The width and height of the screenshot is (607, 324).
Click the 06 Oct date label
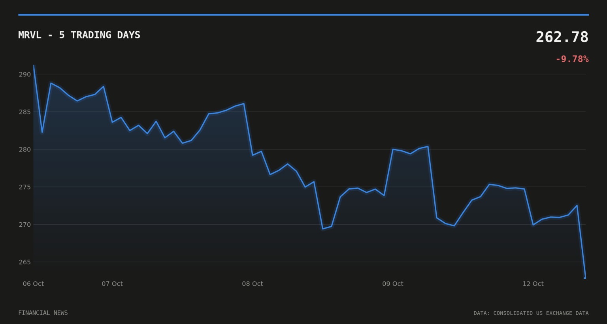(33, 284)
